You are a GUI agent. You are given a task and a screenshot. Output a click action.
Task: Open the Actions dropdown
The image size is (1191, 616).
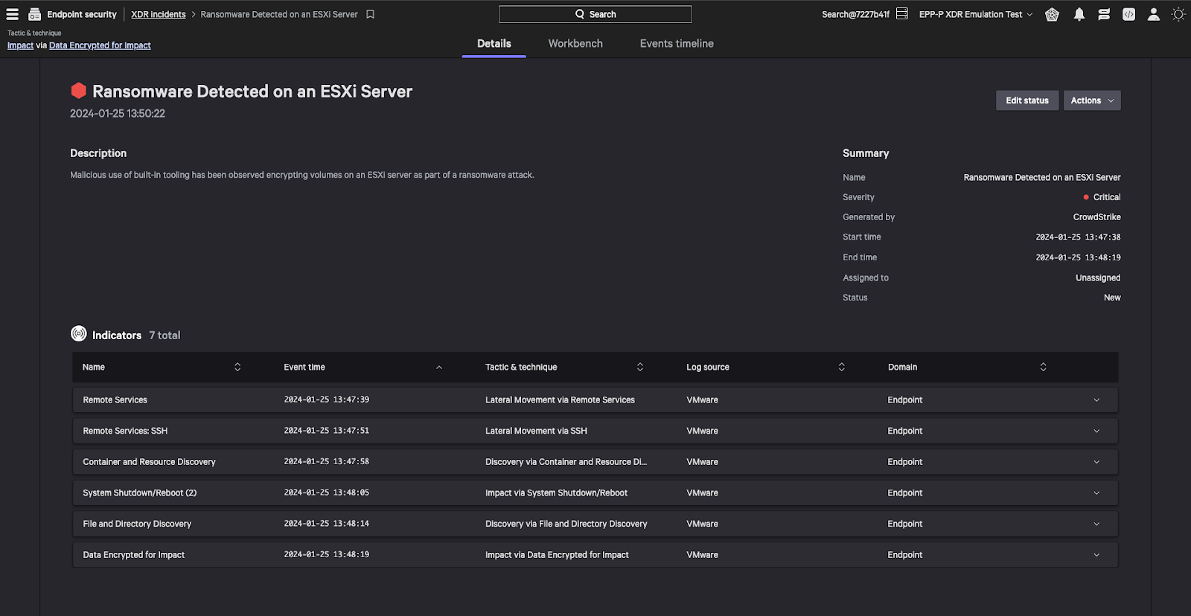coord(1092,100)
